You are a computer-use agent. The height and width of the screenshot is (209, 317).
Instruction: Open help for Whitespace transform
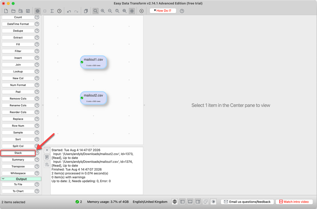pos(37,173)
